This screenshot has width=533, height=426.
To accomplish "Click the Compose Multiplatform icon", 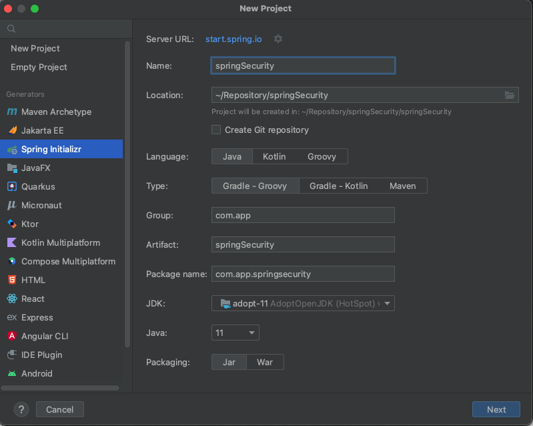I will click(12, 261).
